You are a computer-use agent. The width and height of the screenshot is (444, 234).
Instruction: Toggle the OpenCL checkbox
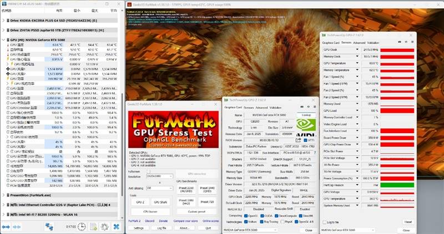[x=245, y=216]
